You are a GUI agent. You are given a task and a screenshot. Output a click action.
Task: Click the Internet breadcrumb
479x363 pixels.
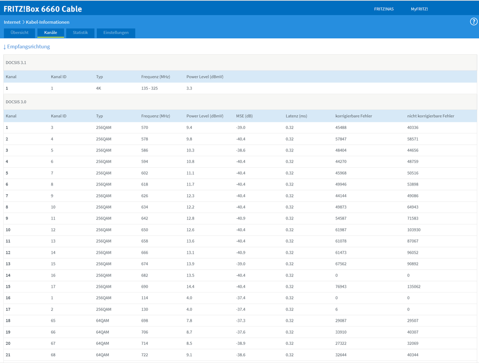coord(12,22)
